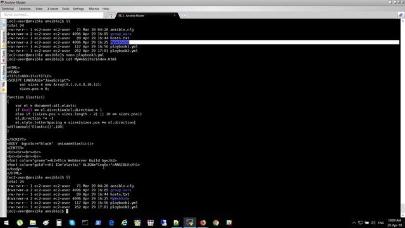
Task: Open the taskbar clock showing 10:04 AM
Action: (x=395, y=222)
